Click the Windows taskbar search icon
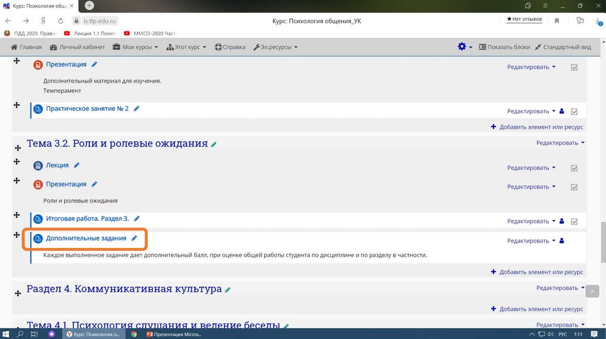Viewport: 606px width, 339px height. click(x=20, y=334)
